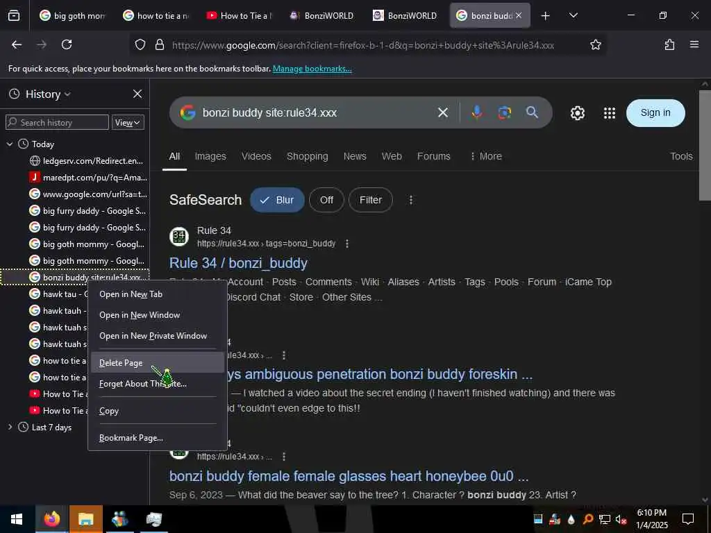Select Copy in the context menu
Screen dimensions: 711x533
click(x=158, y=411)
